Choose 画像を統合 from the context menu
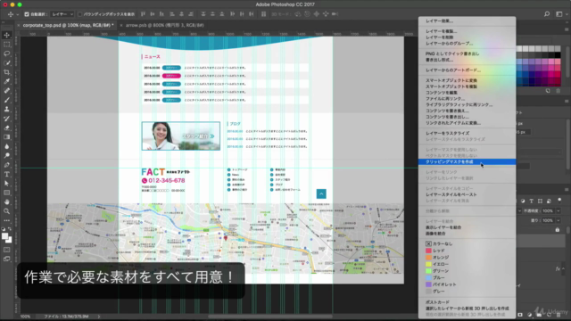The width and height of the screenshot is (571, 321). click(x=467, y=234)
